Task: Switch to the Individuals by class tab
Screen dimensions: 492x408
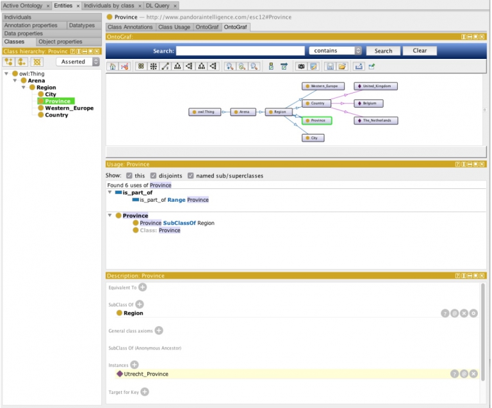Action: pyautogui.click(x=108, y=5)
